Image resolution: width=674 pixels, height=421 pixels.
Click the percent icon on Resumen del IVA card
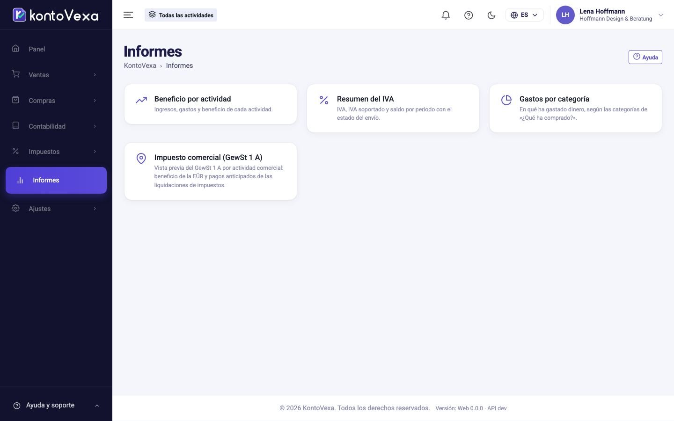(324, 100)
